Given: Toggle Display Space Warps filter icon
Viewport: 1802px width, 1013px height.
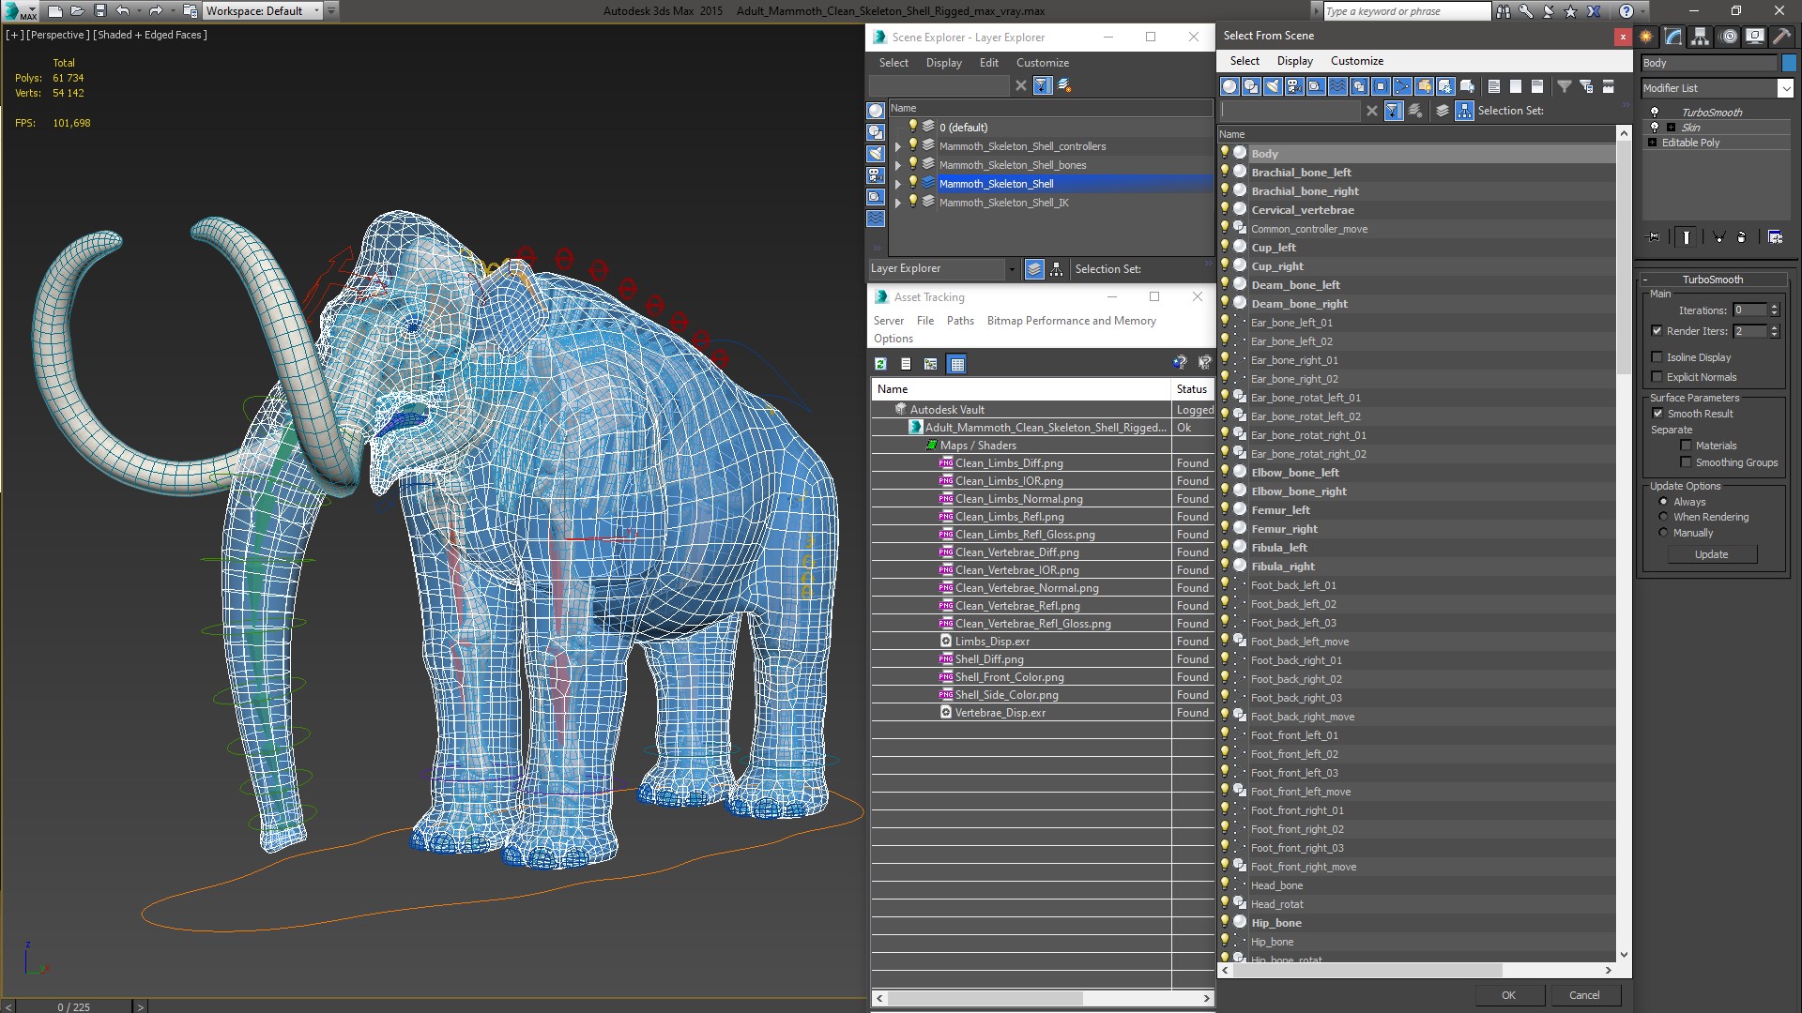Looking at the screenshot, I should [1337, 86].
